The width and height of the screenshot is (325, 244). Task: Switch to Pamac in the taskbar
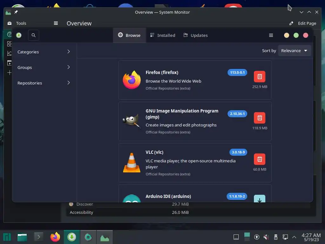(x=72, y=237)
